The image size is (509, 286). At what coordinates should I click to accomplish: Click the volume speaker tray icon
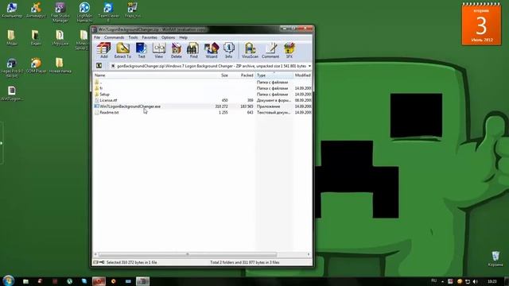pos(476,281)
